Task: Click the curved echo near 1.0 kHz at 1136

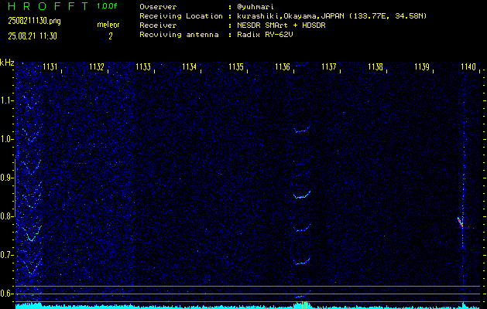Action: click(x=302, y=129)
